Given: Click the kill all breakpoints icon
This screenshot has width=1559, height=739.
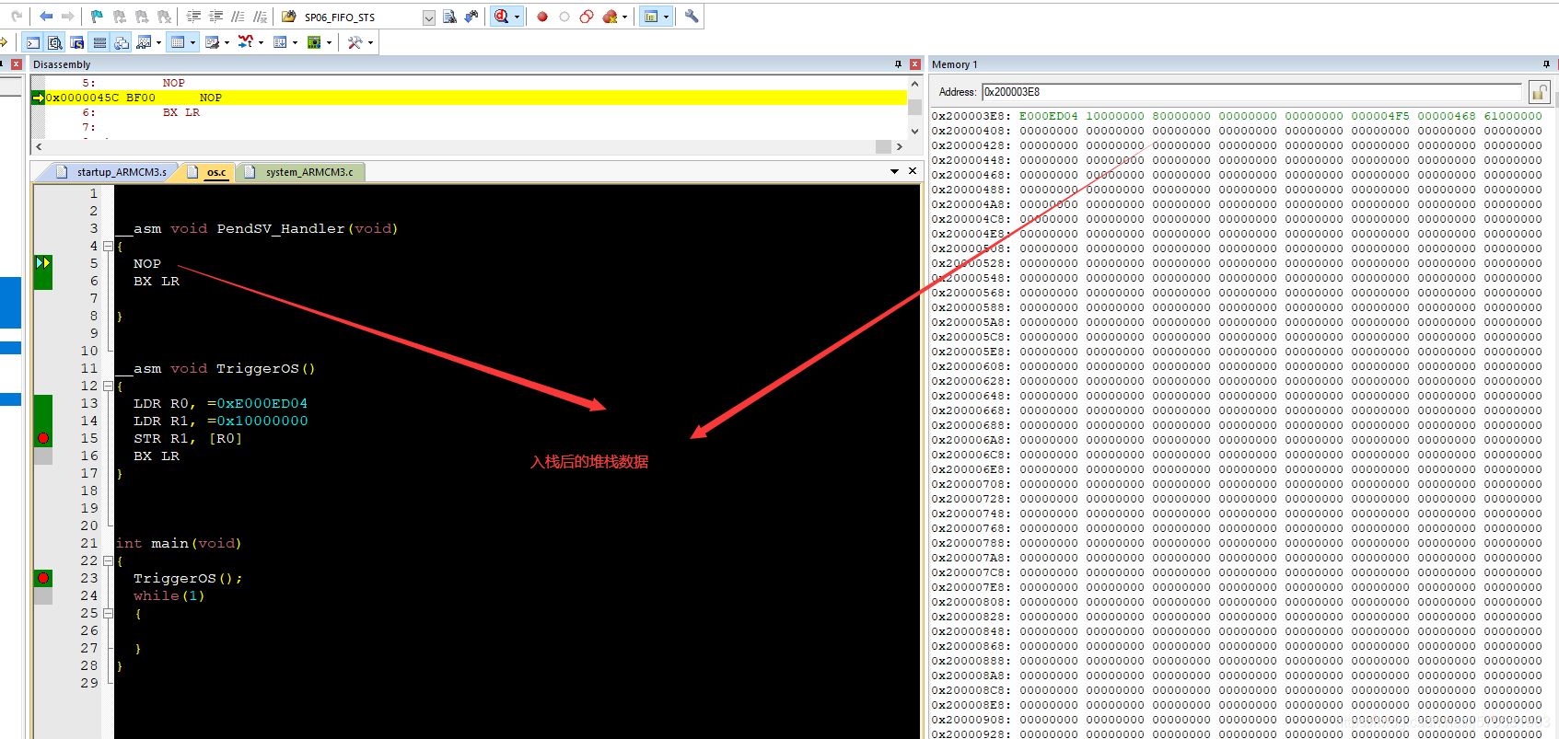Looking at the screenshot, I should (x=610, y=17).
